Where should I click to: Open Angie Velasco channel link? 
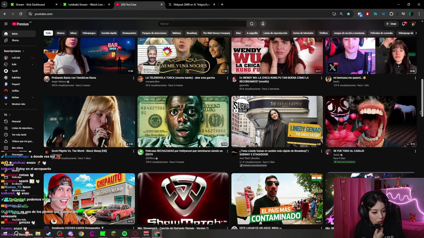(59, 82)
